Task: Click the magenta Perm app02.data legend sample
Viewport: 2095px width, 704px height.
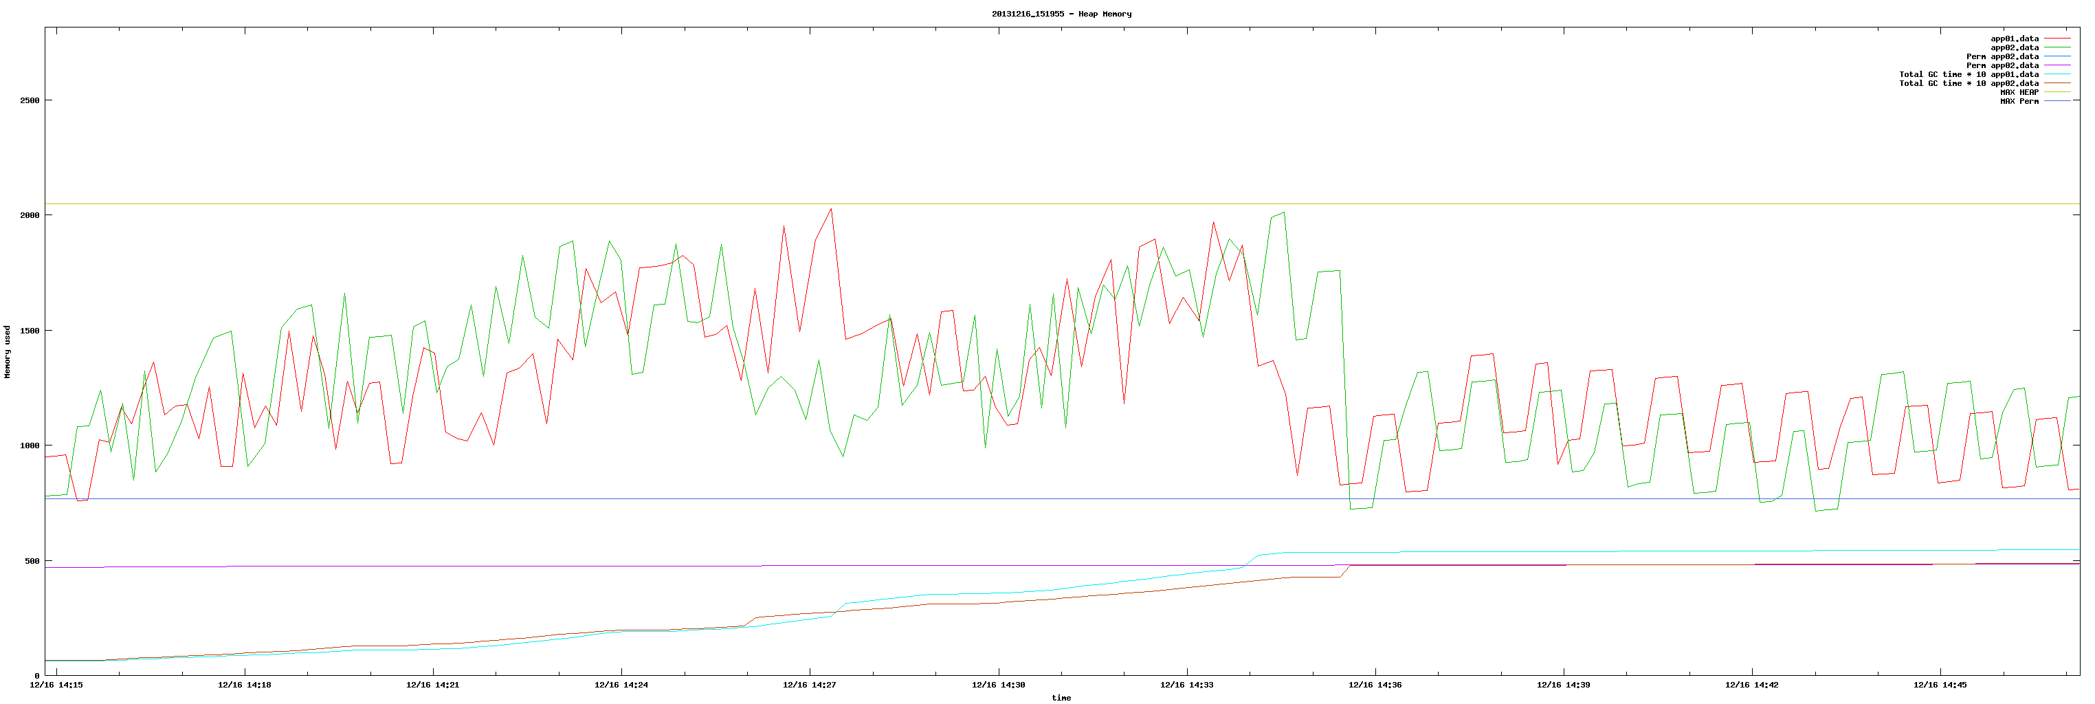Action: [2057, 66]
